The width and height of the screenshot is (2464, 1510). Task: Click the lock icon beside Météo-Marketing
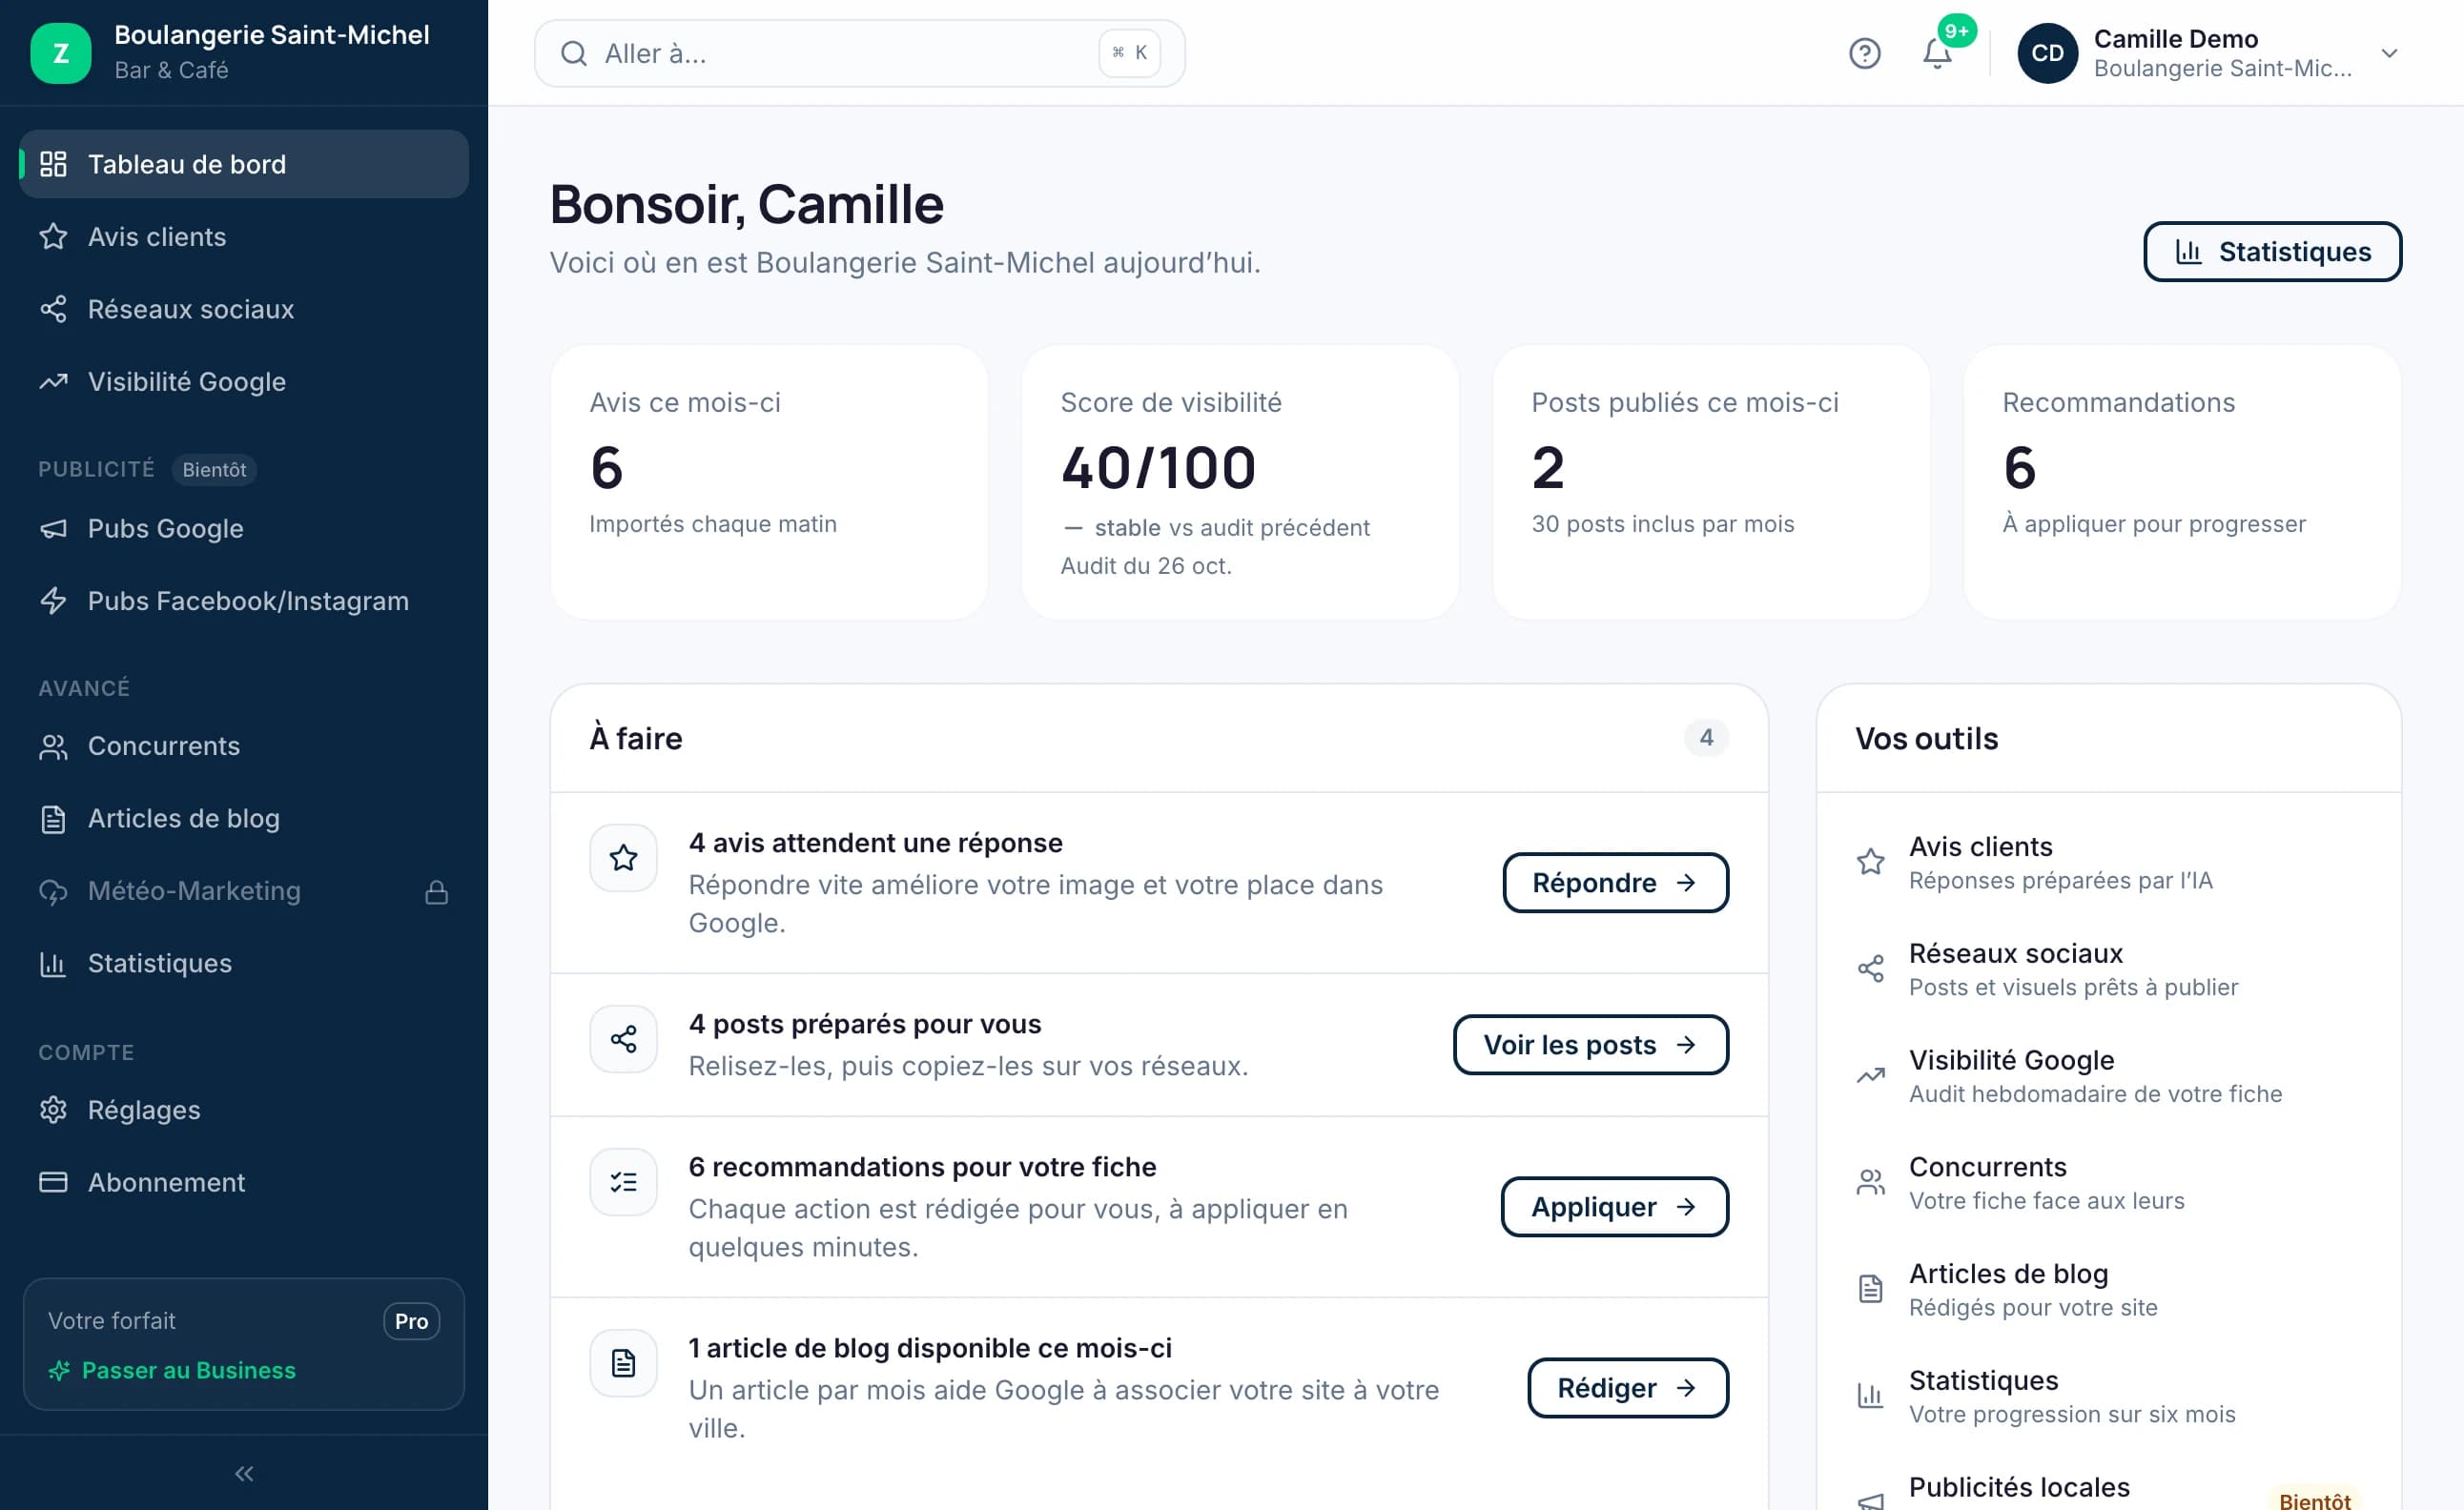[436, 891]
